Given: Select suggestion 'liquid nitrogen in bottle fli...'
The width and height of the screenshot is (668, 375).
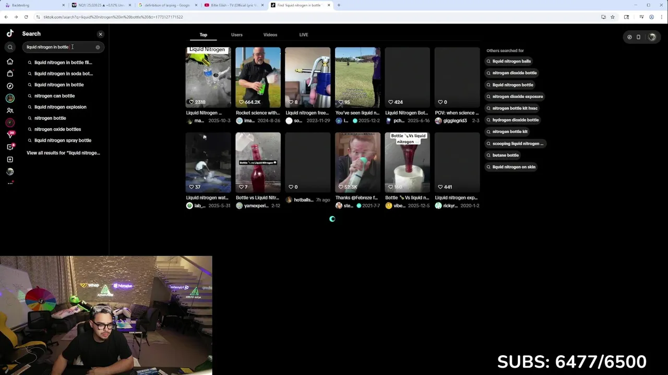Looking at the screenshot, I should point(63,63).
